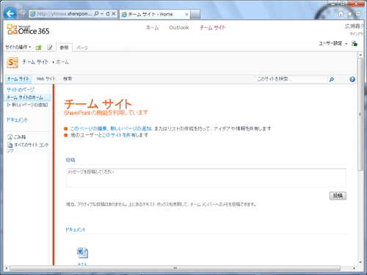The image size is (367, 275).
Task: Open the blue help question mark icon
Action: (x=352, y=79)
